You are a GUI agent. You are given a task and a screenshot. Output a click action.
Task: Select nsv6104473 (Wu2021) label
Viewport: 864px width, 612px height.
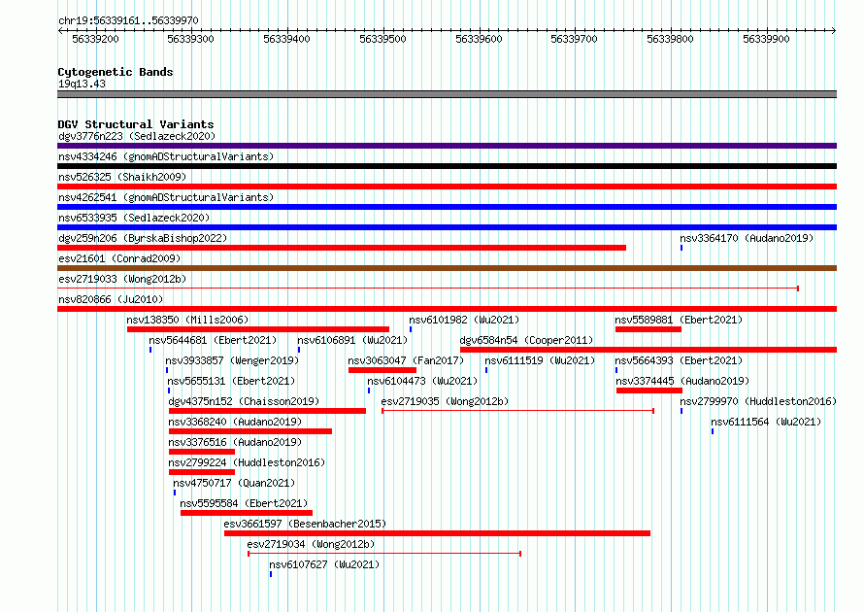(x=422, y=381)
